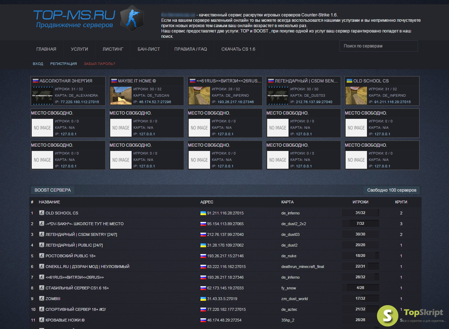Click the ЛЕГЕНДАРНЫЙ | CSDM SEN... card title
Image resolution: width=449 pixels, height=329 pixels.
pyautogui.click(x=306, y=81)
